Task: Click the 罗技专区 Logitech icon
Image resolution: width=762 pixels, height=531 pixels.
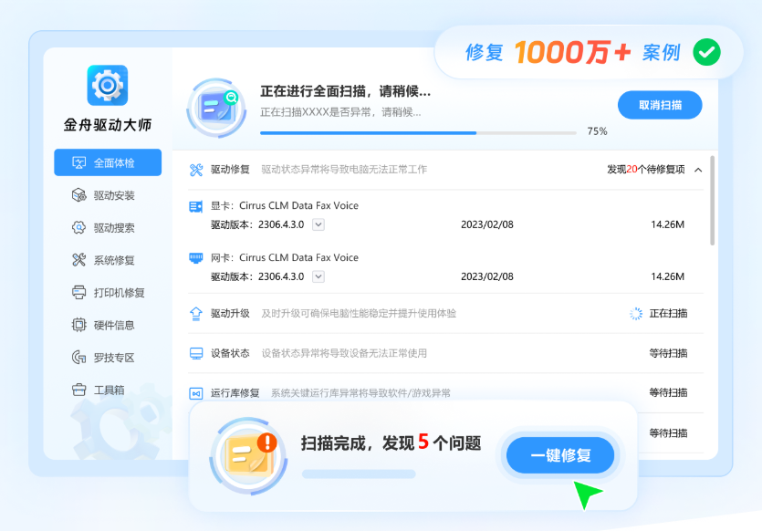Action: click(x=78, y=358)
